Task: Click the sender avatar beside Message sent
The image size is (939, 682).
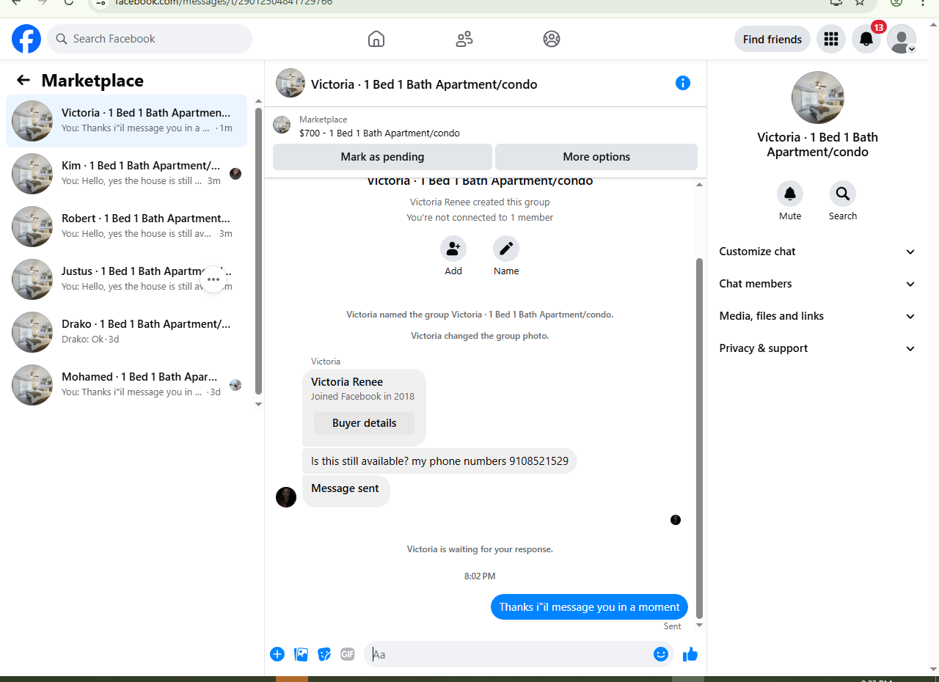Action: [x=286, y=496]
